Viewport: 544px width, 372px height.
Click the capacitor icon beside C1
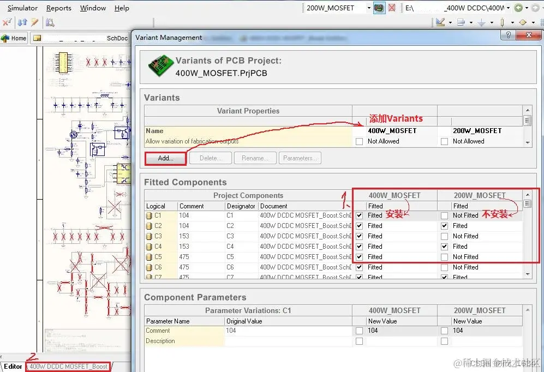[x=149, y=215]
